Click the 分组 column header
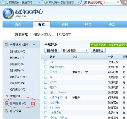Screen dimensions: 127x119 click(x=110, y=57)
